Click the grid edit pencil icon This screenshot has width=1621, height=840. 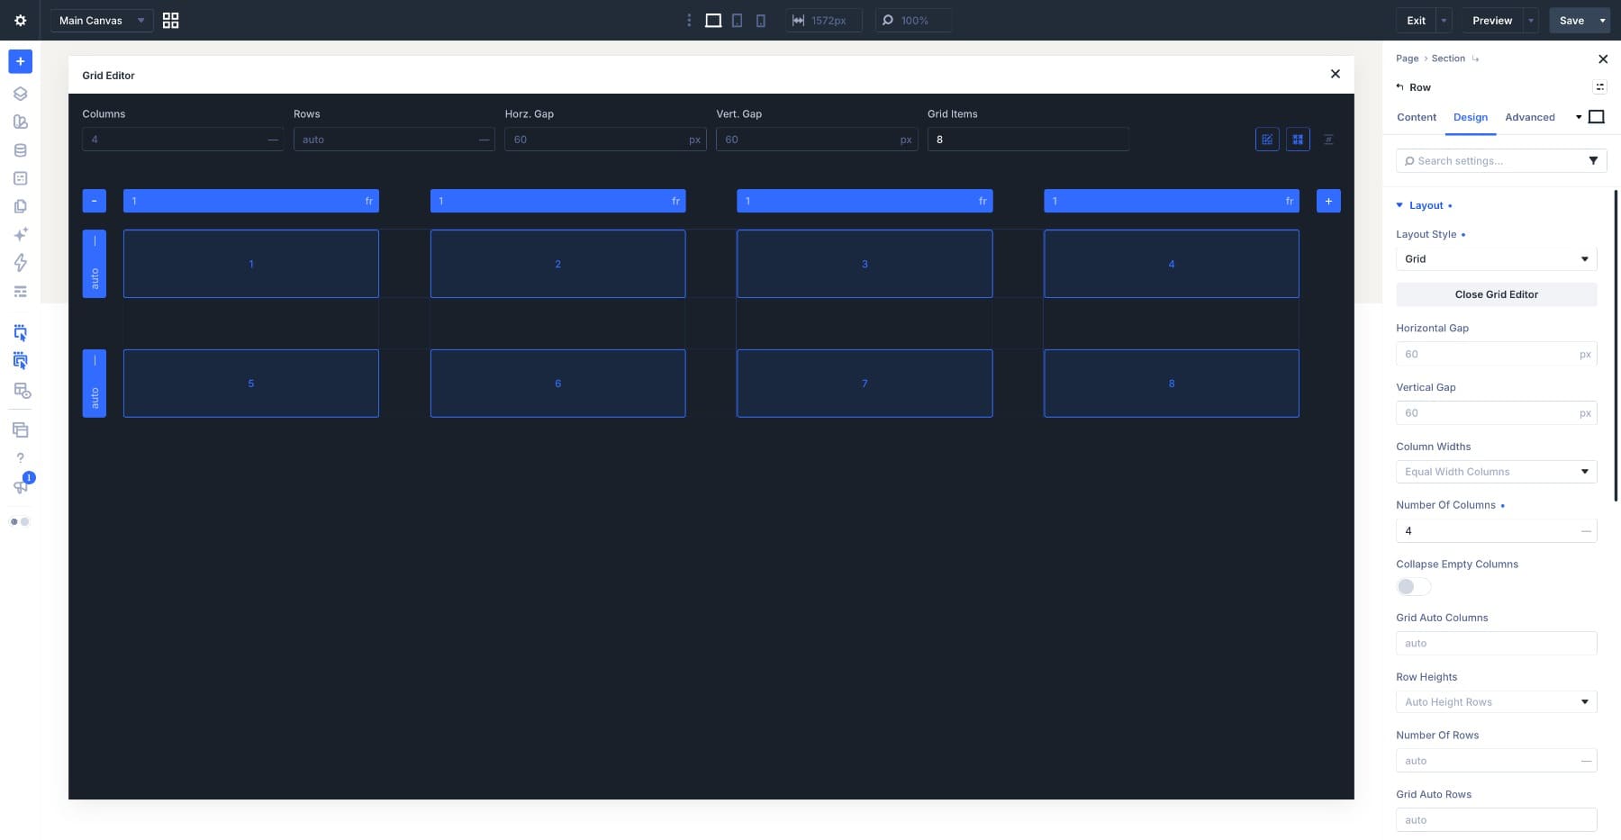[1267, 140]
